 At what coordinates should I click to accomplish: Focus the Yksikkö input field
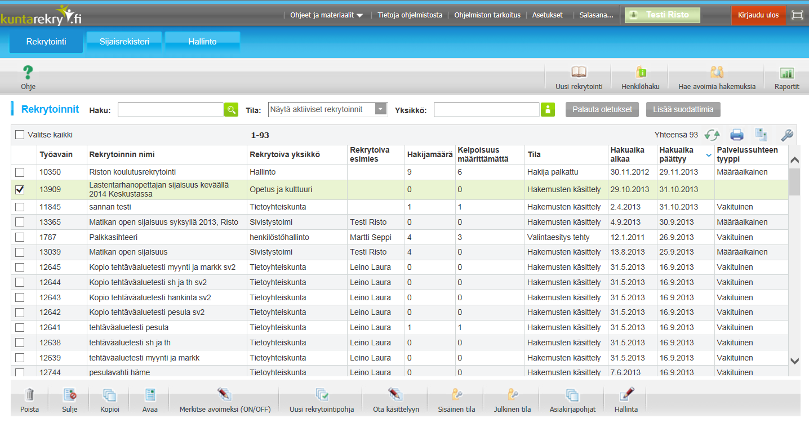[x=487, y=109]
